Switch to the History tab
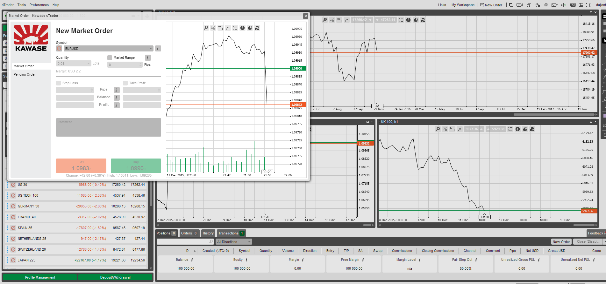This screenshot has width=606, height=284. [208, 233]
